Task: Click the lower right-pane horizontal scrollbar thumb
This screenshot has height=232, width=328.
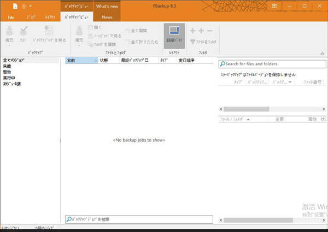Action: (x=259, y=220)
